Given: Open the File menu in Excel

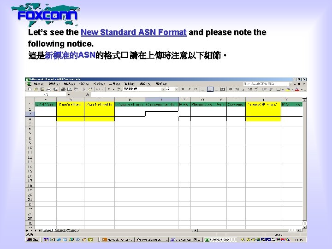Looking at the screenshot, I should click(39, 84).
